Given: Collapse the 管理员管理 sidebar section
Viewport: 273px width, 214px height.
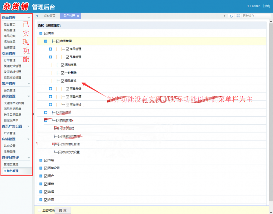Looking at the screenshot, I should tap(29, 158).
